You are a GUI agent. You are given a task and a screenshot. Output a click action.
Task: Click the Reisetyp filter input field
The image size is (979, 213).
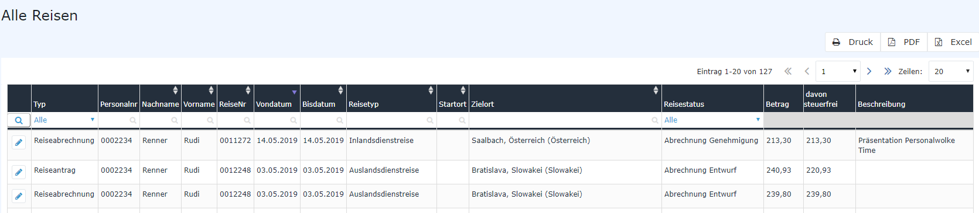click(391, 120)
